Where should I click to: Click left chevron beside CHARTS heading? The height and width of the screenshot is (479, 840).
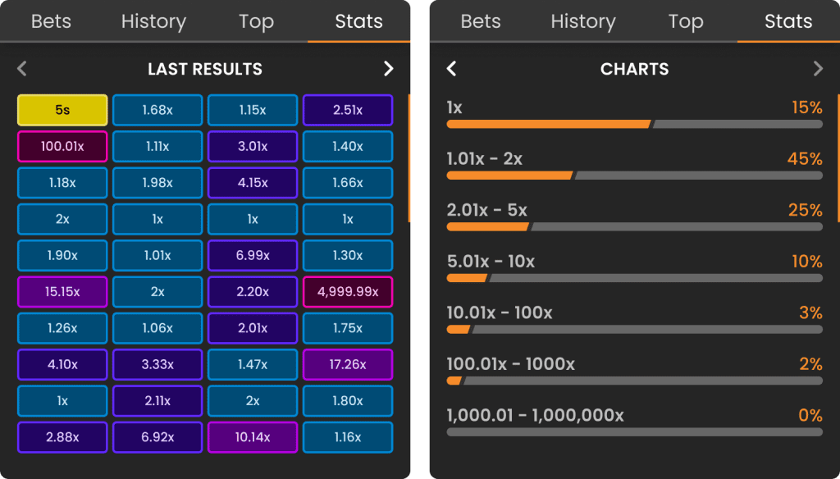pyautogui.click(x=452, y=69)
